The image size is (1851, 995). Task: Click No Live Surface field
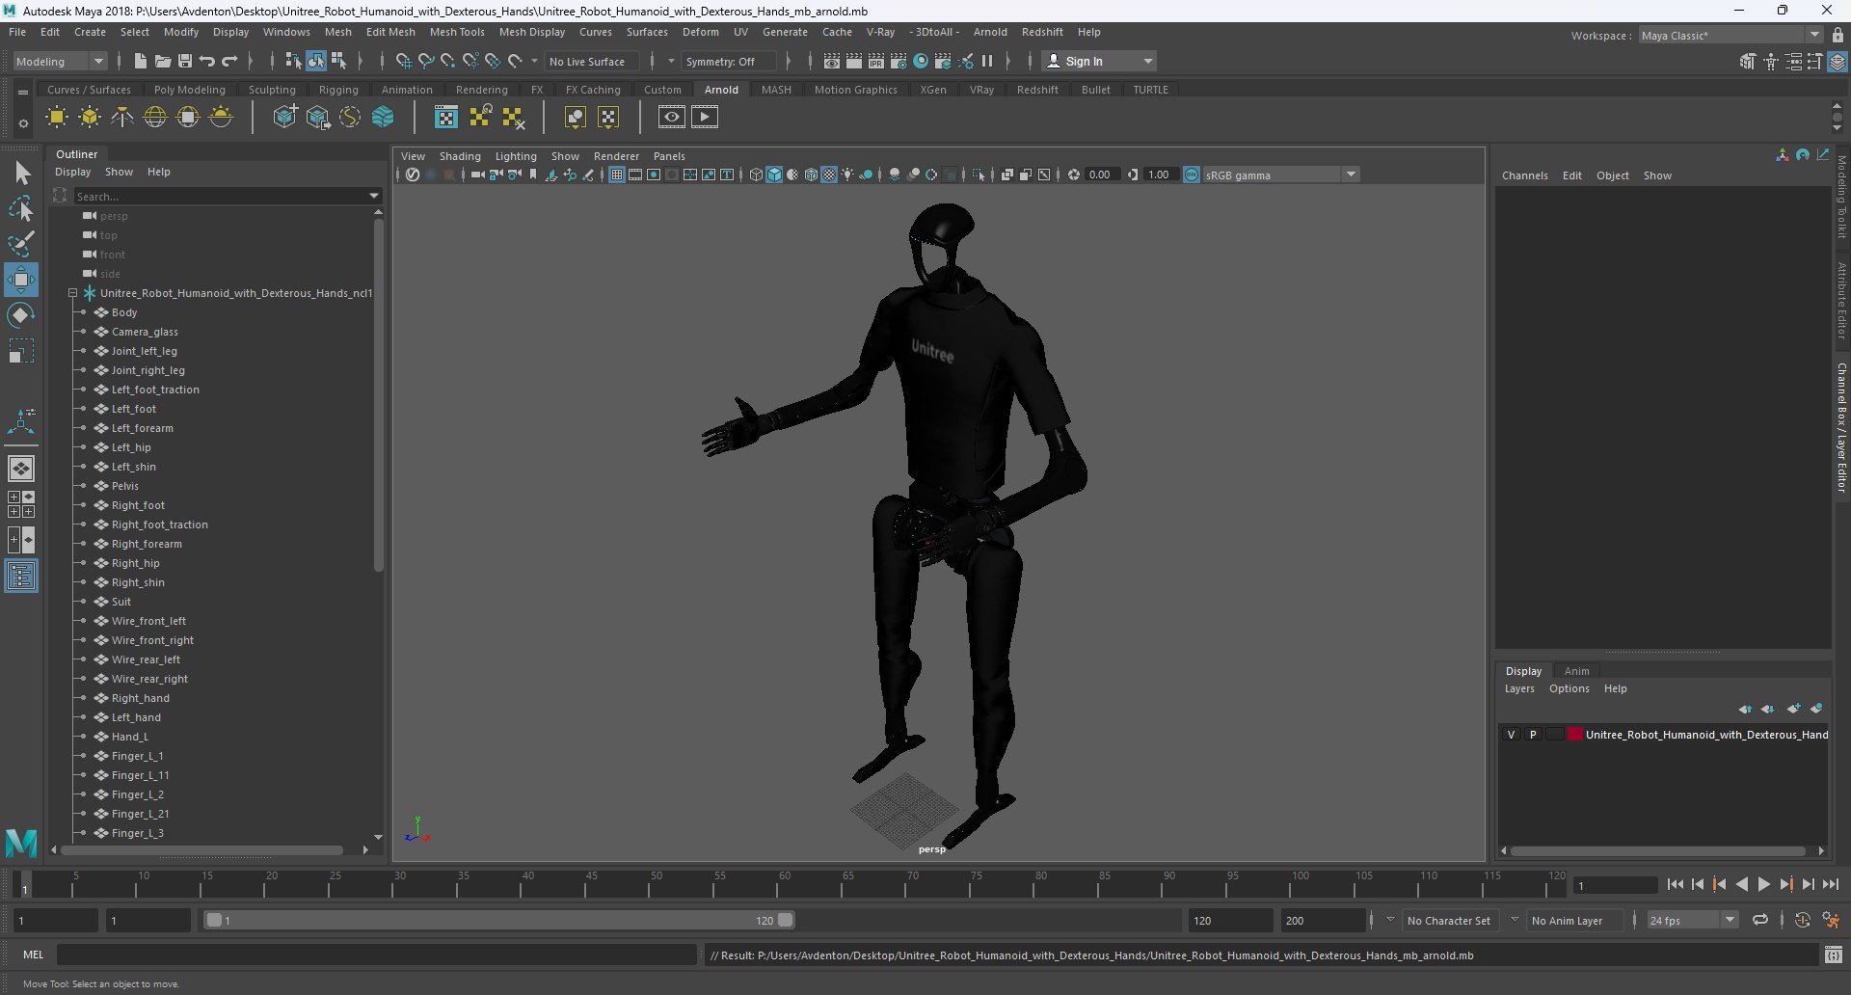pos(591,61)
